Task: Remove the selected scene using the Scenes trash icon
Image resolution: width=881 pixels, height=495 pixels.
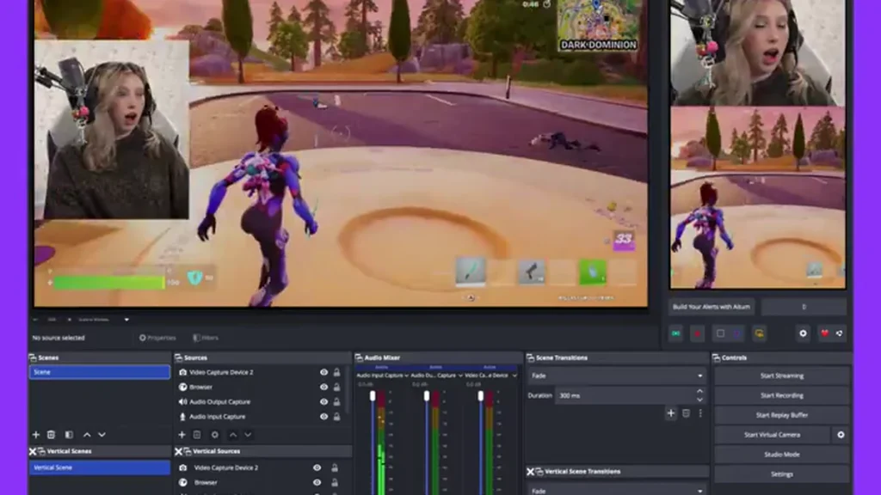Action: 51,435
